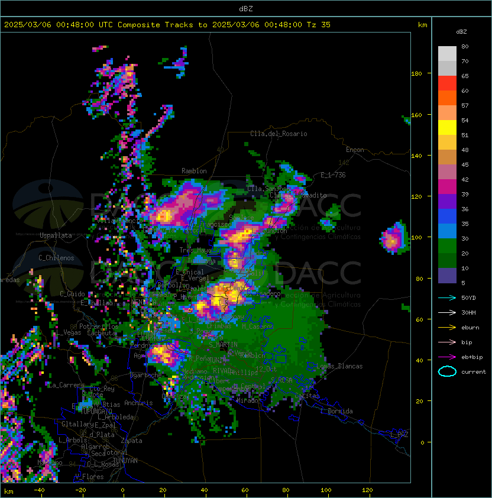Select the red swatch between 65 and 60
This screenshot has height=498, width=492.
(447, 83)
